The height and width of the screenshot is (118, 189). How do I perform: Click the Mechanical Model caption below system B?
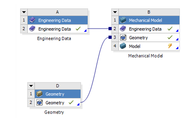pyautogui.click(x=145, y=56)
